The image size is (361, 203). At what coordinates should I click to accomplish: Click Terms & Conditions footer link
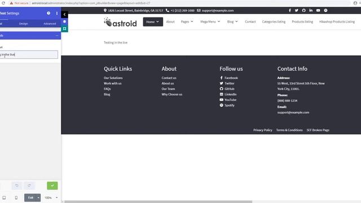pos(289,130)
